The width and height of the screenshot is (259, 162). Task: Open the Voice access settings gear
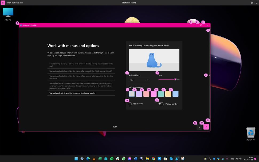click(251, 2)
